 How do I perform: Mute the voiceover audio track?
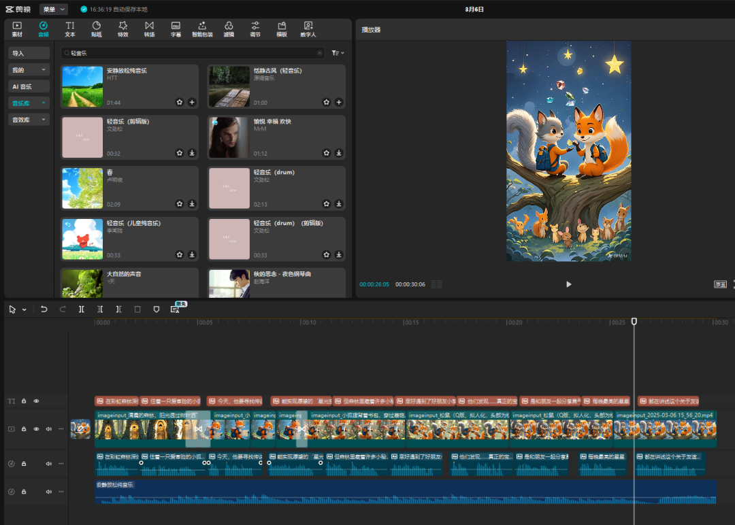point(49,464)
